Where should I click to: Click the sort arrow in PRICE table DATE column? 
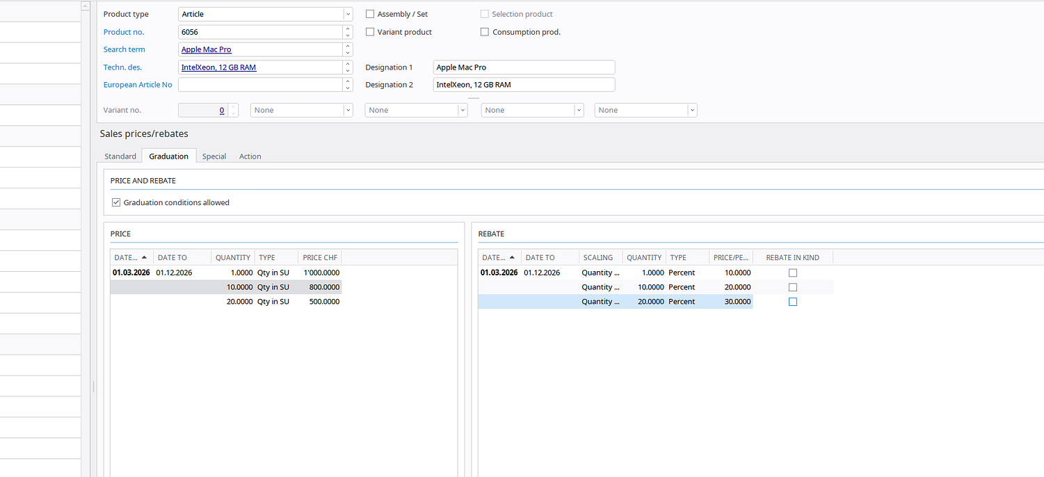pos(144,257)
